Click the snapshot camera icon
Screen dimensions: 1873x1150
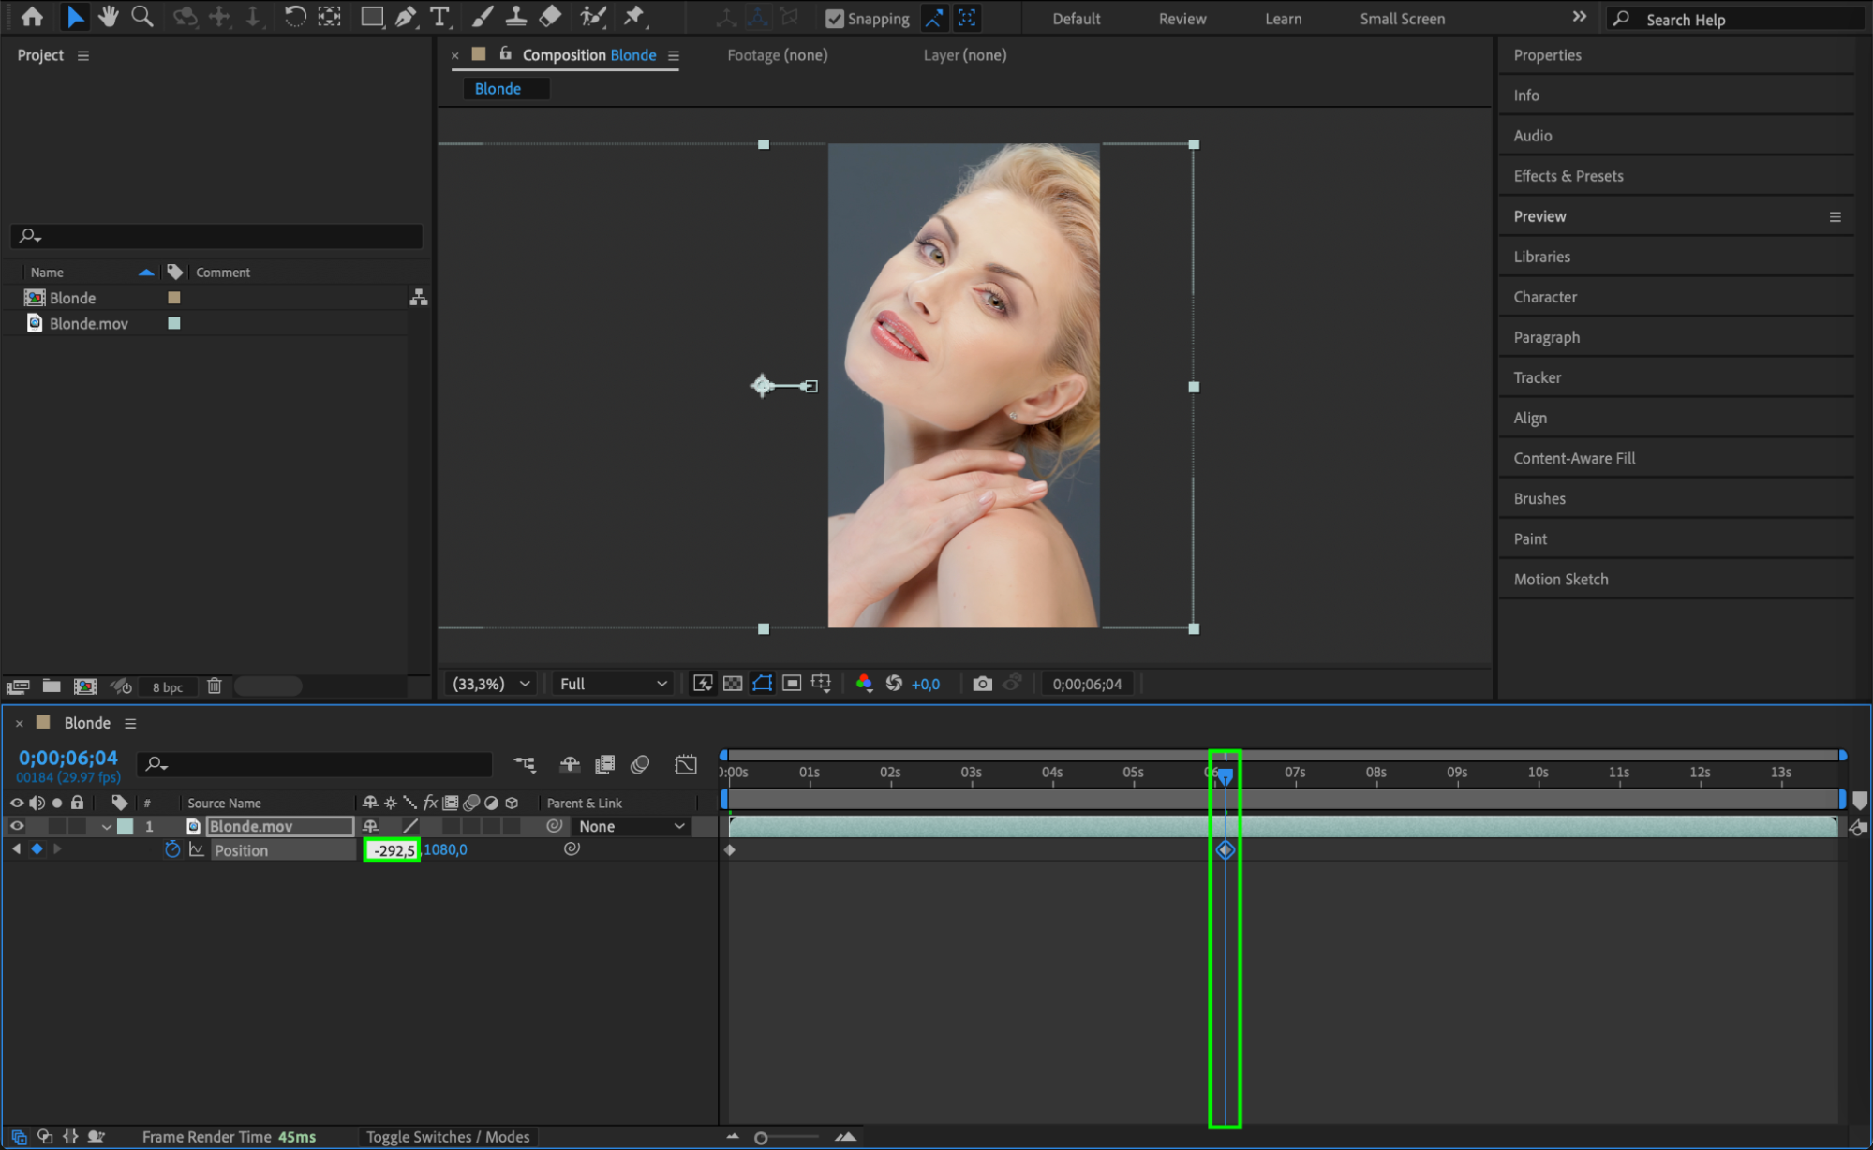pos(981,684)
